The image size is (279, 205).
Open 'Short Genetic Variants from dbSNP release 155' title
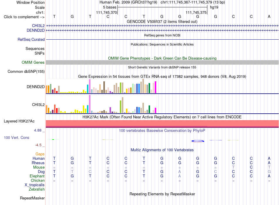click(x=162, y=67)
